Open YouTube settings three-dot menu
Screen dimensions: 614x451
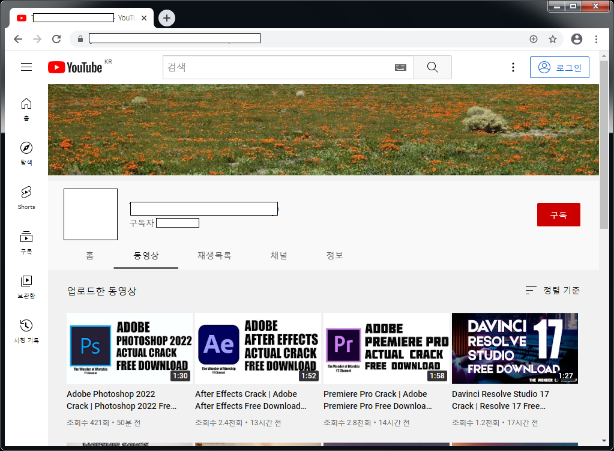pos(513,67)
